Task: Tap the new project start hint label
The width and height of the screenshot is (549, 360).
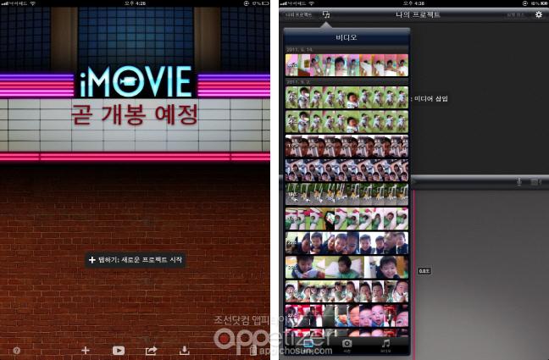Action: pos(136,259)
